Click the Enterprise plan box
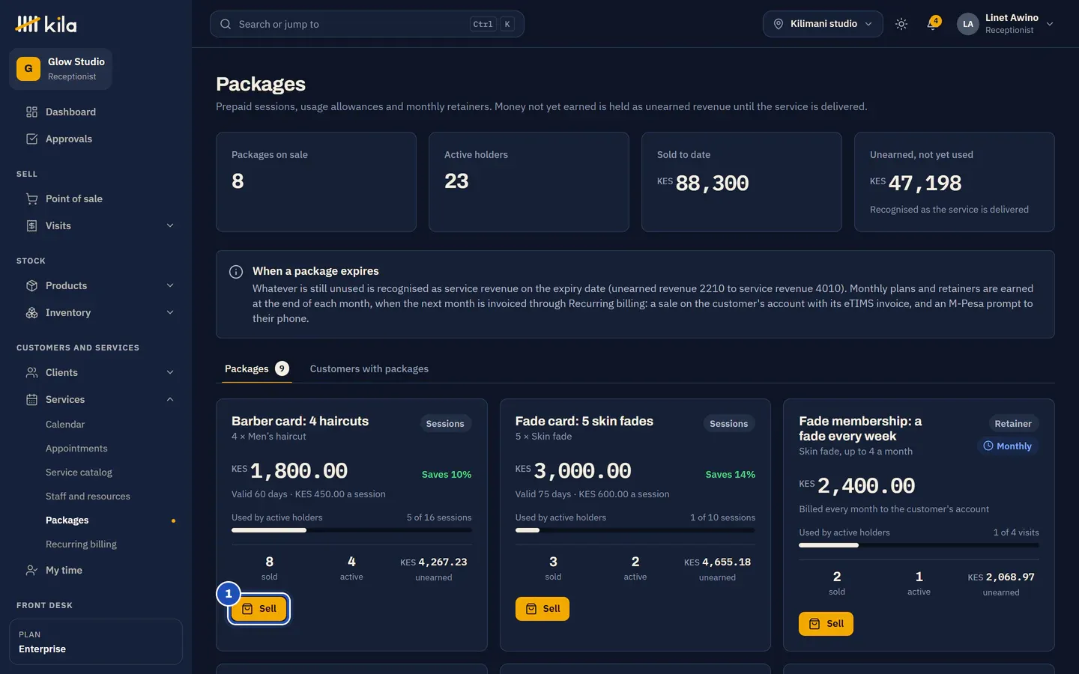The width and height of the screenshot is (1079, 674). coord(96,642)
